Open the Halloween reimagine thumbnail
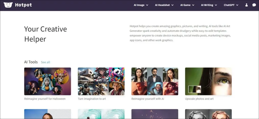The image size is (259, 119). [x=48, y=81]
